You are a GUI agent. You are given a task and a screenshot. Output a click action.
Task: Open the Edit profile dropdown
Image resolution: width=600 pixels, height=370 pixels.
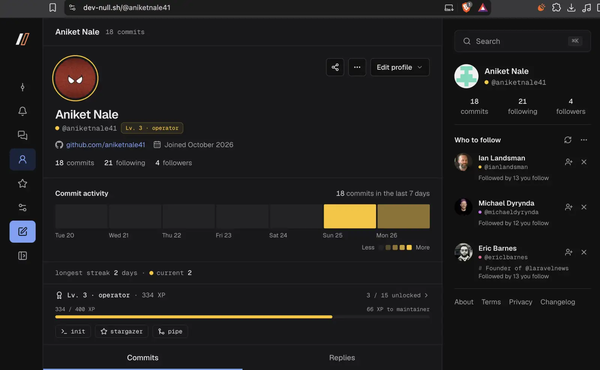point(400,67)
